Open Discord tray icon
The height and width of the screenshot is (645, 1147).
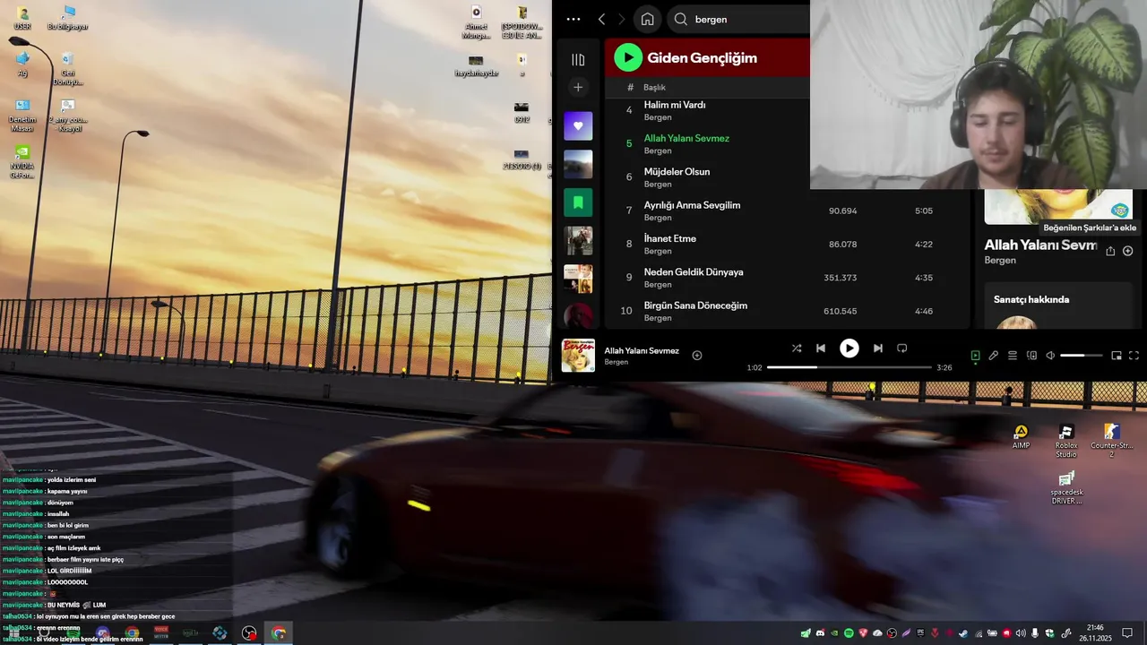pyautogui.click(x=820, y=633)
